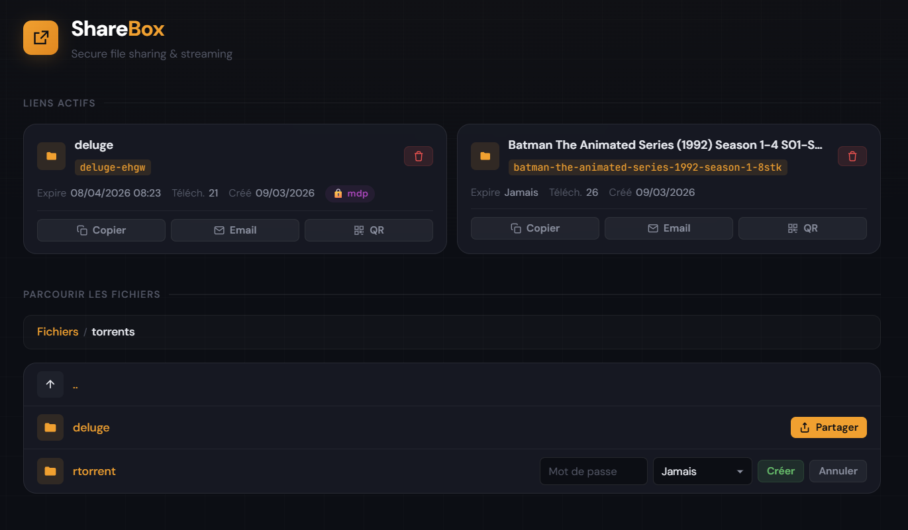Click the Batman card creation date 09/03/2026

[x=665, y=193]
